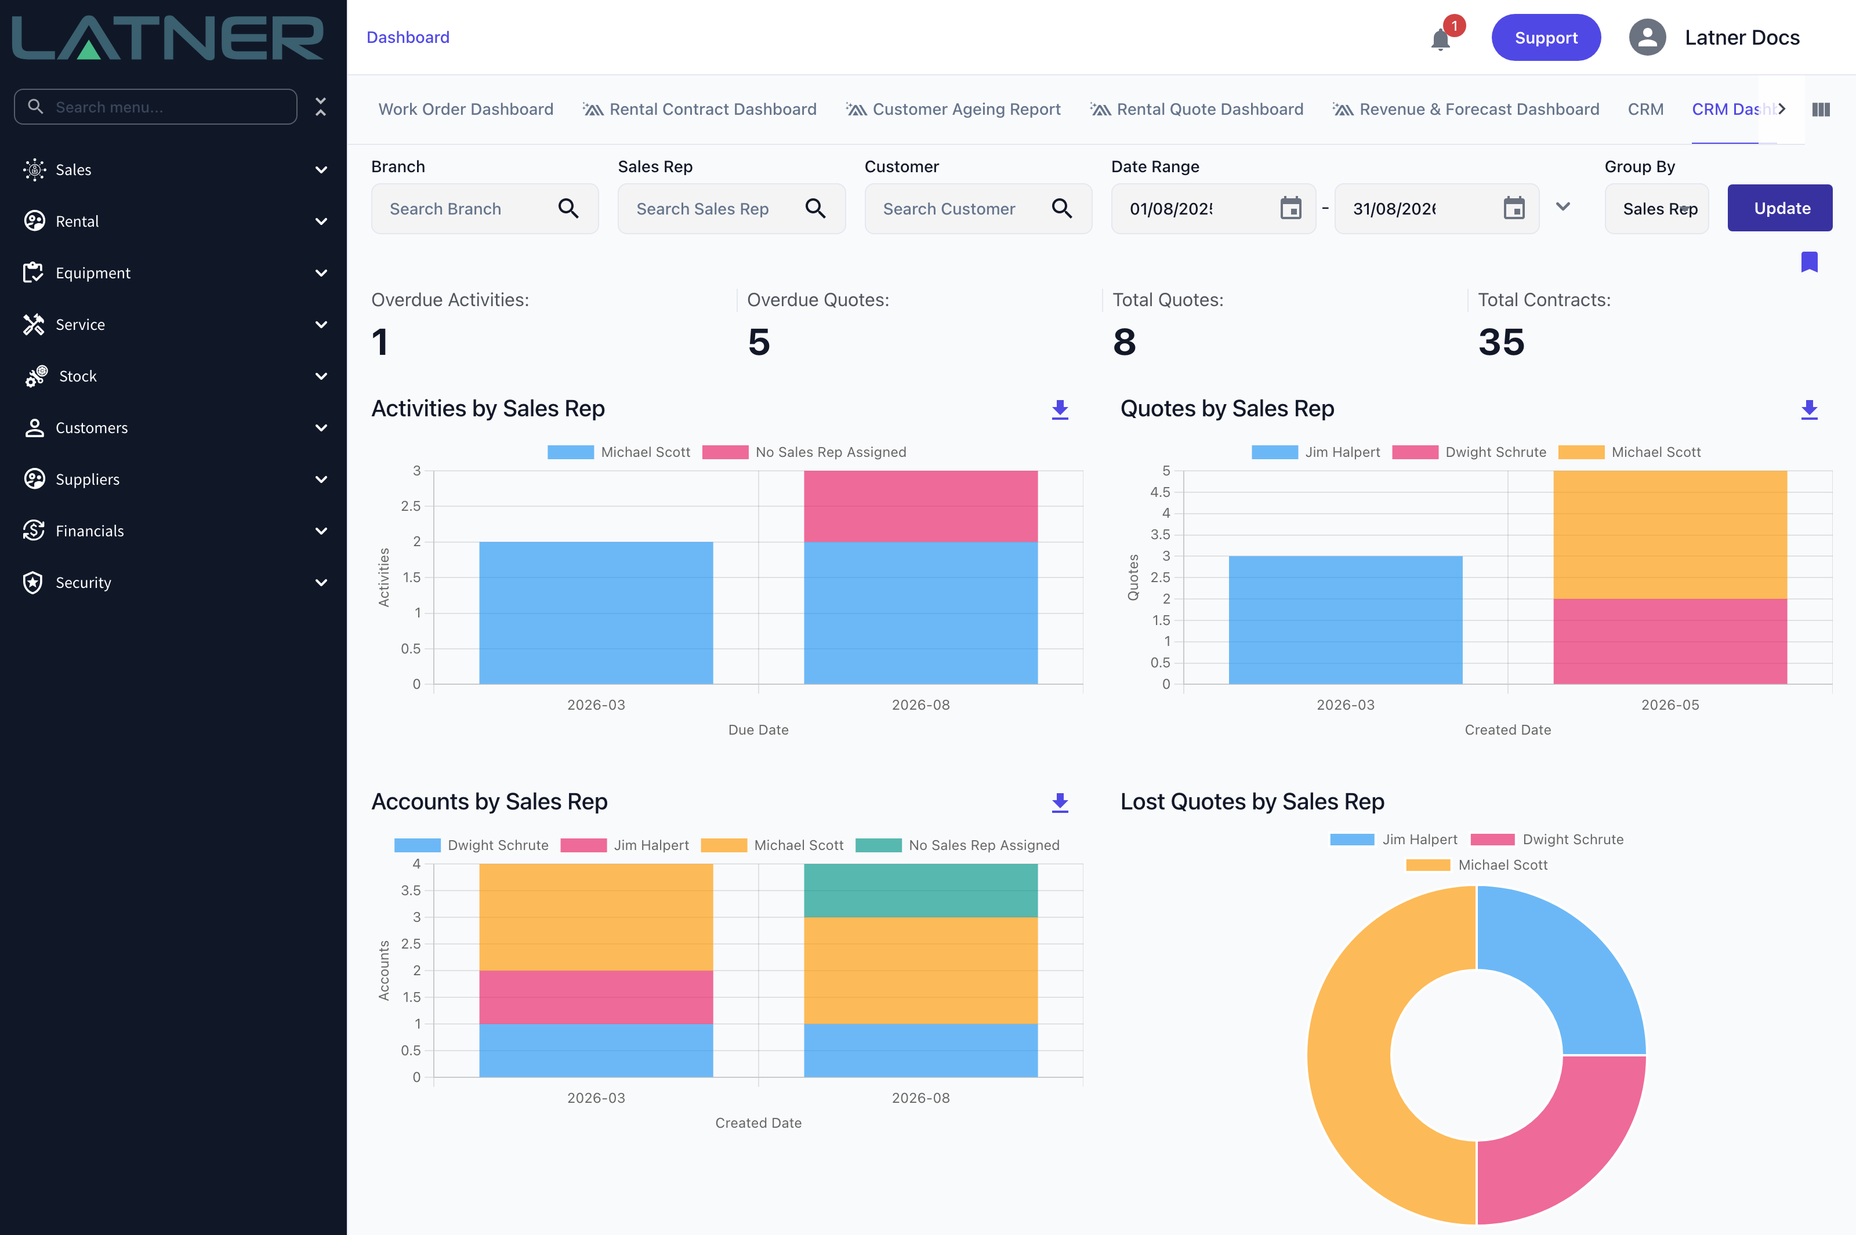Open Revenue & Forecast Dashboard tab

(1466, 110)
